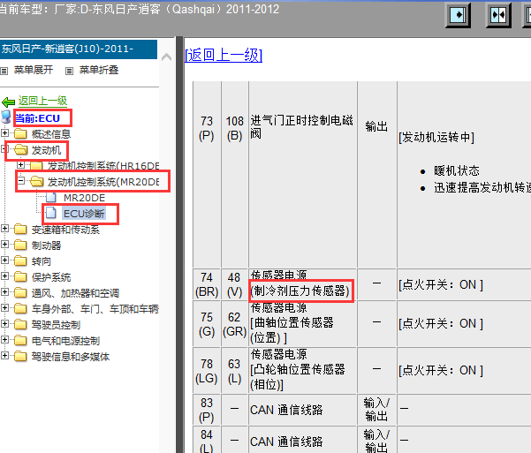Click 输出 cell in row 73 (P)
Viewport: 531px width, 453px height.
tap(376, 174)
